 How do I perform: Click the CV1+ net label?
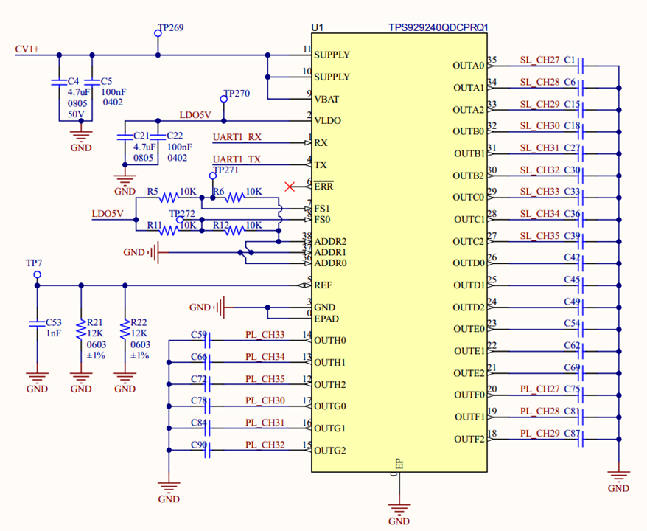(x=27, y=49)
